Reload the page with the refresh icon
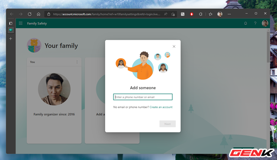The height and width of the screenshot is (160, 277). tap(29, 14)
